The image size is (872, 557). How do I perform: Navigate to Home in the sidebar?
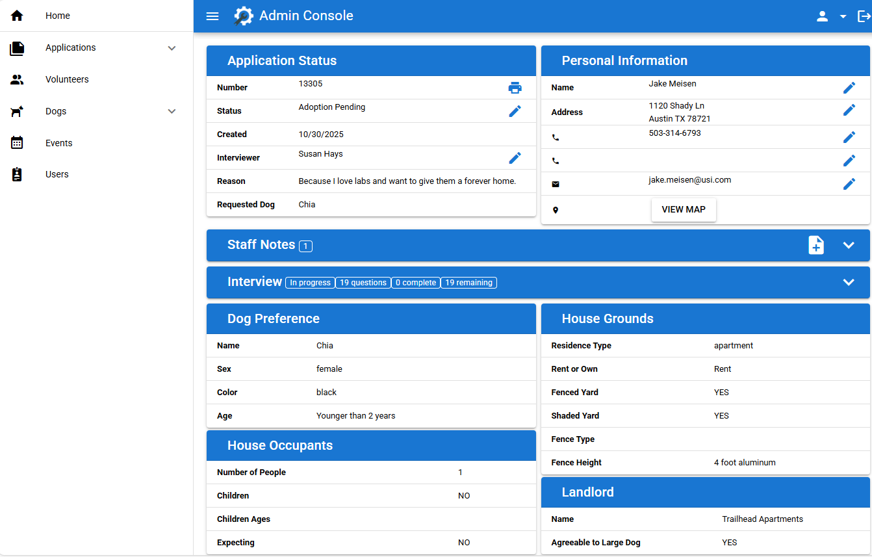[57, 16]
